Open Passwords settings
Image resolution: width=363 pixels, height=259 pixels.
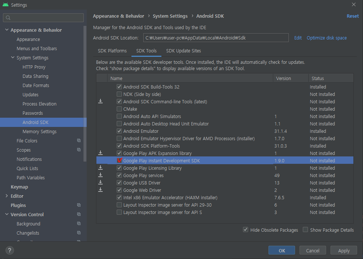[x=32, y=113]
